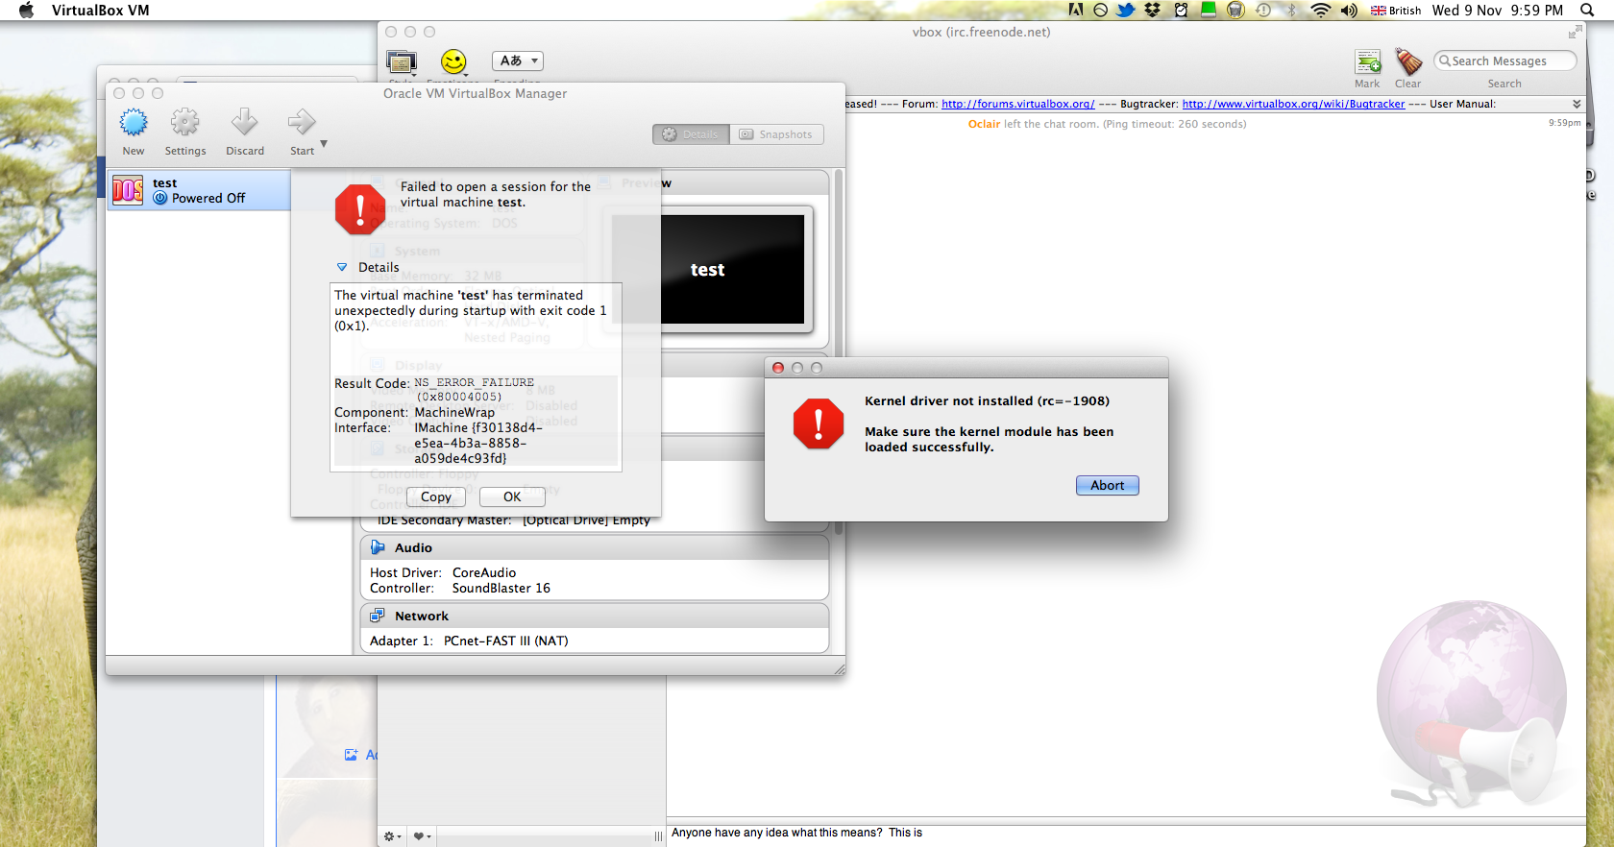The image size is (1614, 847).
Task: Click the Powered Off status text
Action: pos(208,198)
